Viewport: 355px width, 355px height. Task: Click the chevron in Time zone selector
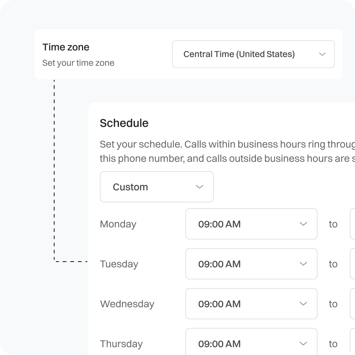[322, 54]
